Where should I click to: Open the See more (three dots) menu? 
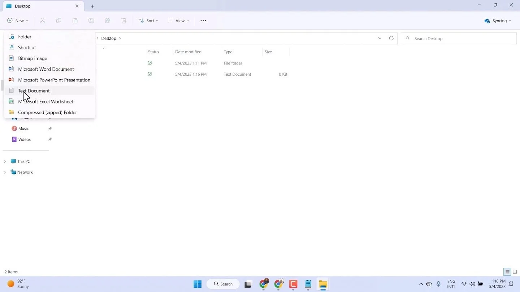[x=203, y=21]
